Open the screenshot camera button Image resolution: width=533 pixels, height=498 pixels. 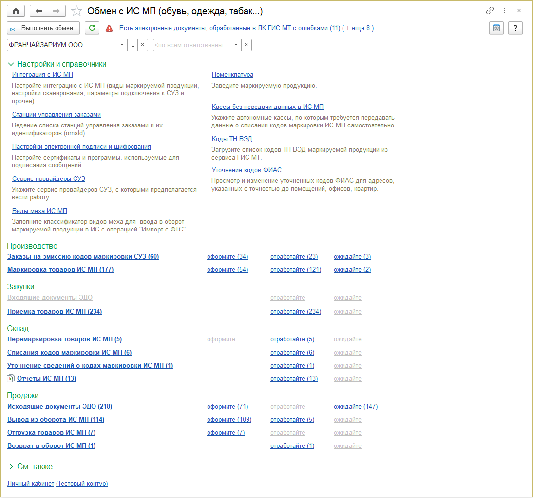[496, 28]
